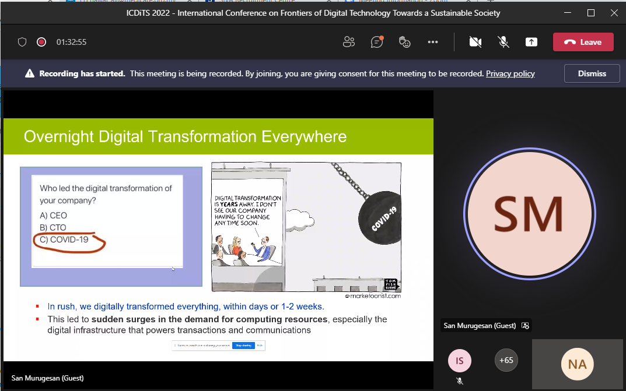Open the meeting chat conversation

tap(376, 42)
